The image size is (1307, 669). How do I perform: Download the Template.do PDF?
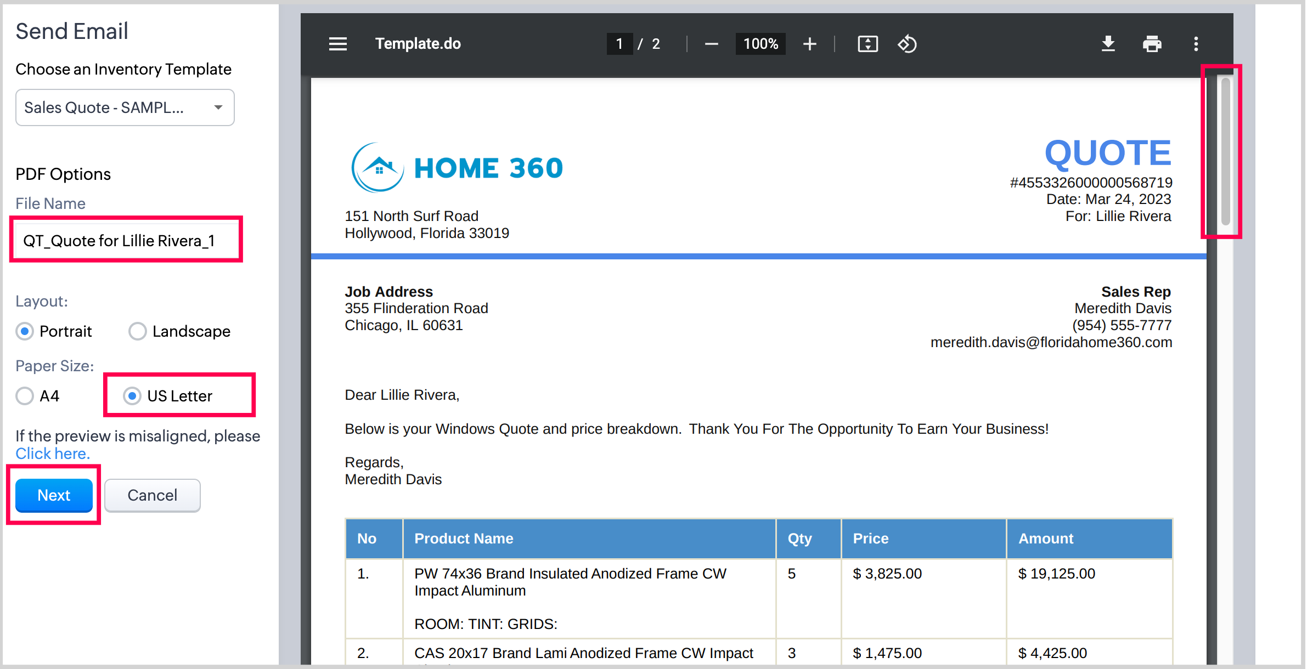(x=1108, y=44)
